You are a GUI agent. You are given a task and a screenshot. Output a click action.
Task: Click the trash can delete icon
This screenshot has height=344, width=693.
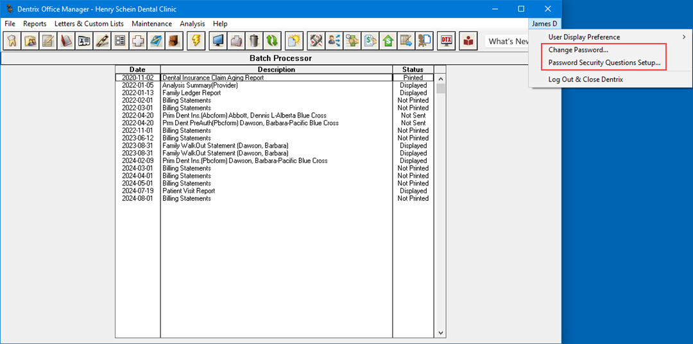coord(254,41)
